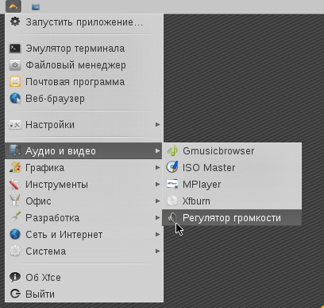This screenshot has height=308, width=324.
Task: Click the logout icon beside Выйти
Action: (15, 294)
